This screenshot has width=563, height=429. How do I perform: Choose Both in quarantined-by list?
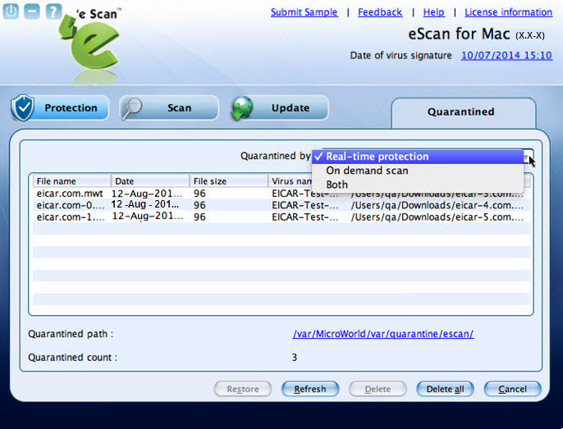coord(418,185)
